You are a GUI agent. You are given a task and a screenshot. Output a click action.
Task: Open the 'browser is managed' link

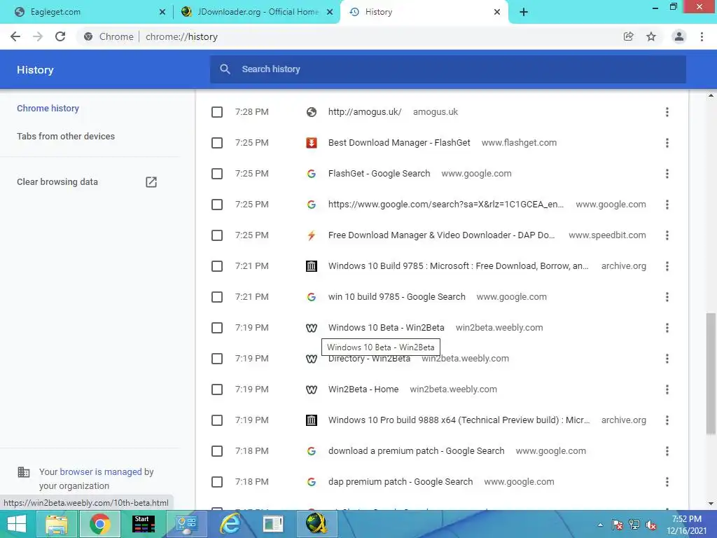point(101,471)
